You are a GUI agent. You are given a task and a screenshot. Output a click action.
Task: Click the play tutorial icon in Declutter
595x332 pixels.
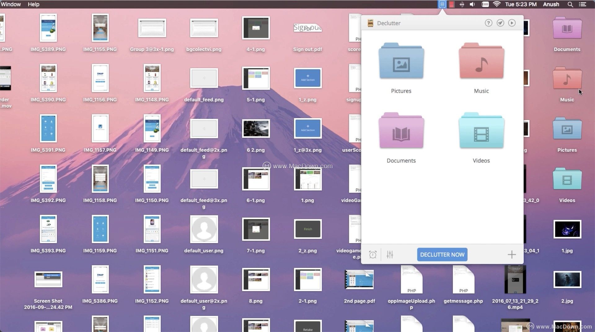click(x=512, y=23)
